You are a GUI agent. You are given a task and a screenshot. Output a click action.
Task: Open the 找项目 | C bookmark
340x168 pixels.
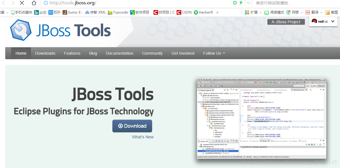click(x=164, y=12)
